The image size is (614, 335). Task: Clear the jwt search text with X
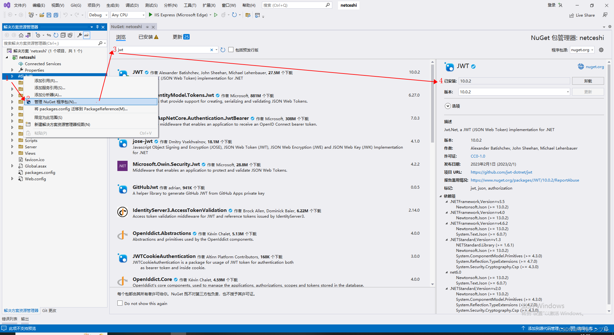(211, 50)
